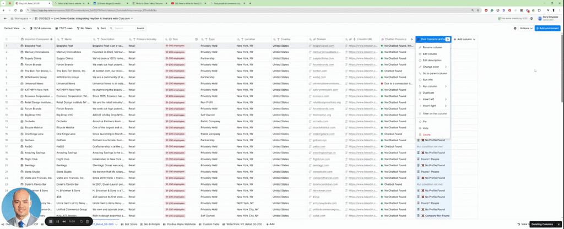Open the Actions dropdown

pyautogui.click(x=526, y=28)
